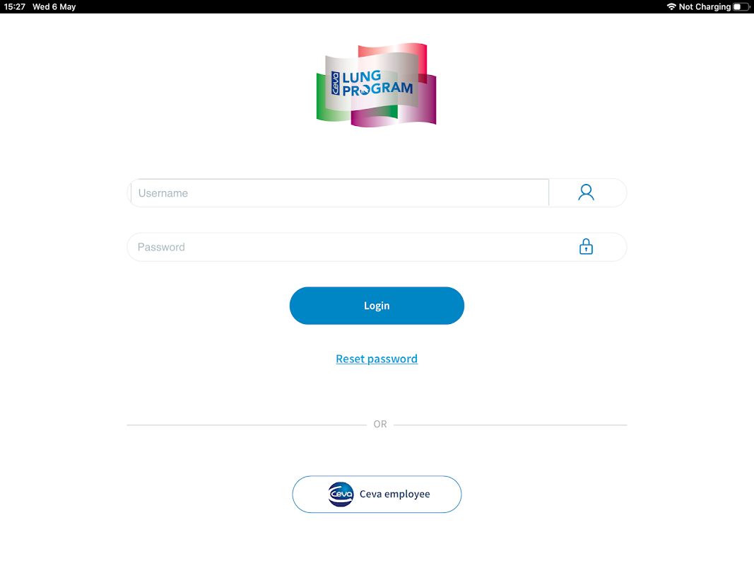
Task: Tap the user profile icon beside Username
Action: (586, 192)
